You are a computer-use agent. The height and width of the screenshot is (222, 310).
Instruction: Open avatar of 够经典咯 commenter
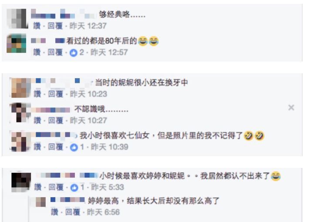(17, 18)
